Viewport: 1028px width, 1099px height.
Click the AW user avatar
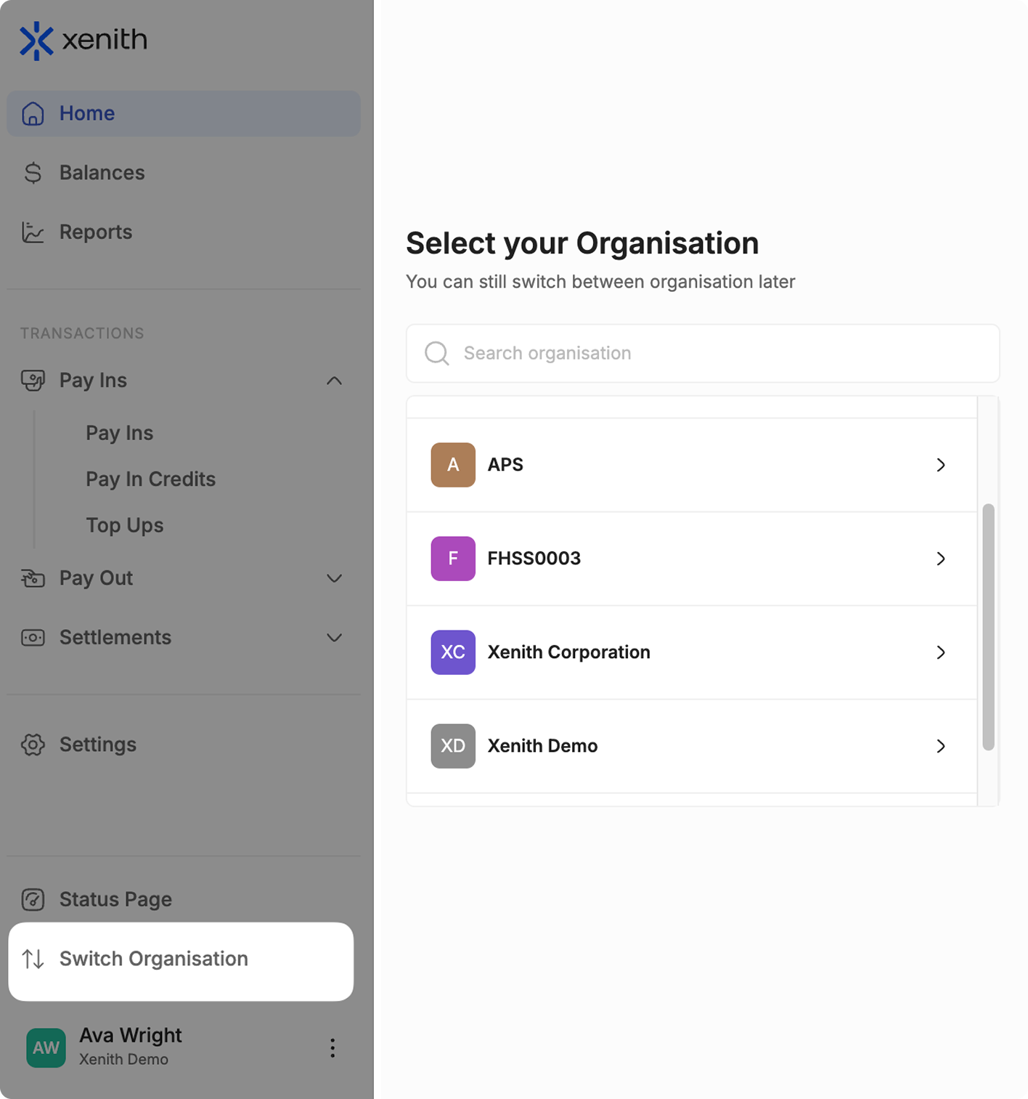point(46,1047)
